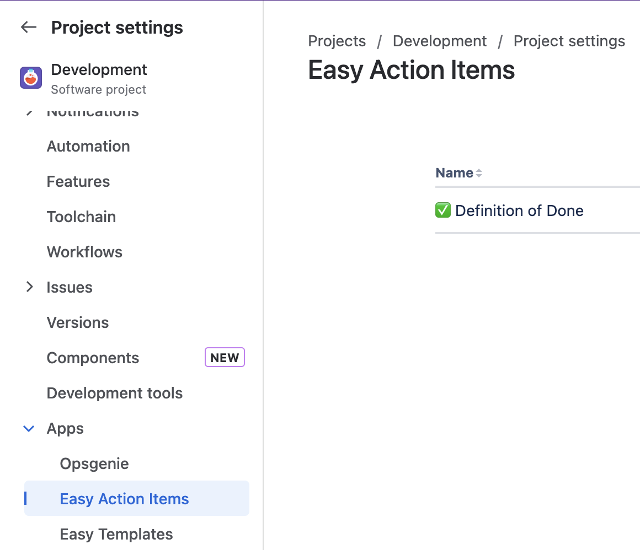
Task: Select Workflows in the sidebar
Action: [x=84, y=252]
